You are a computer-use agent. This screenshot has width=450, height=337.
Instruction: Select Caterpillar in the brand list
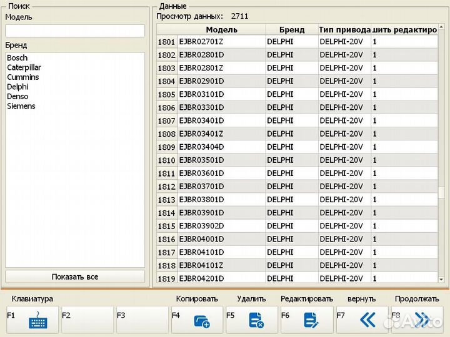24,67
